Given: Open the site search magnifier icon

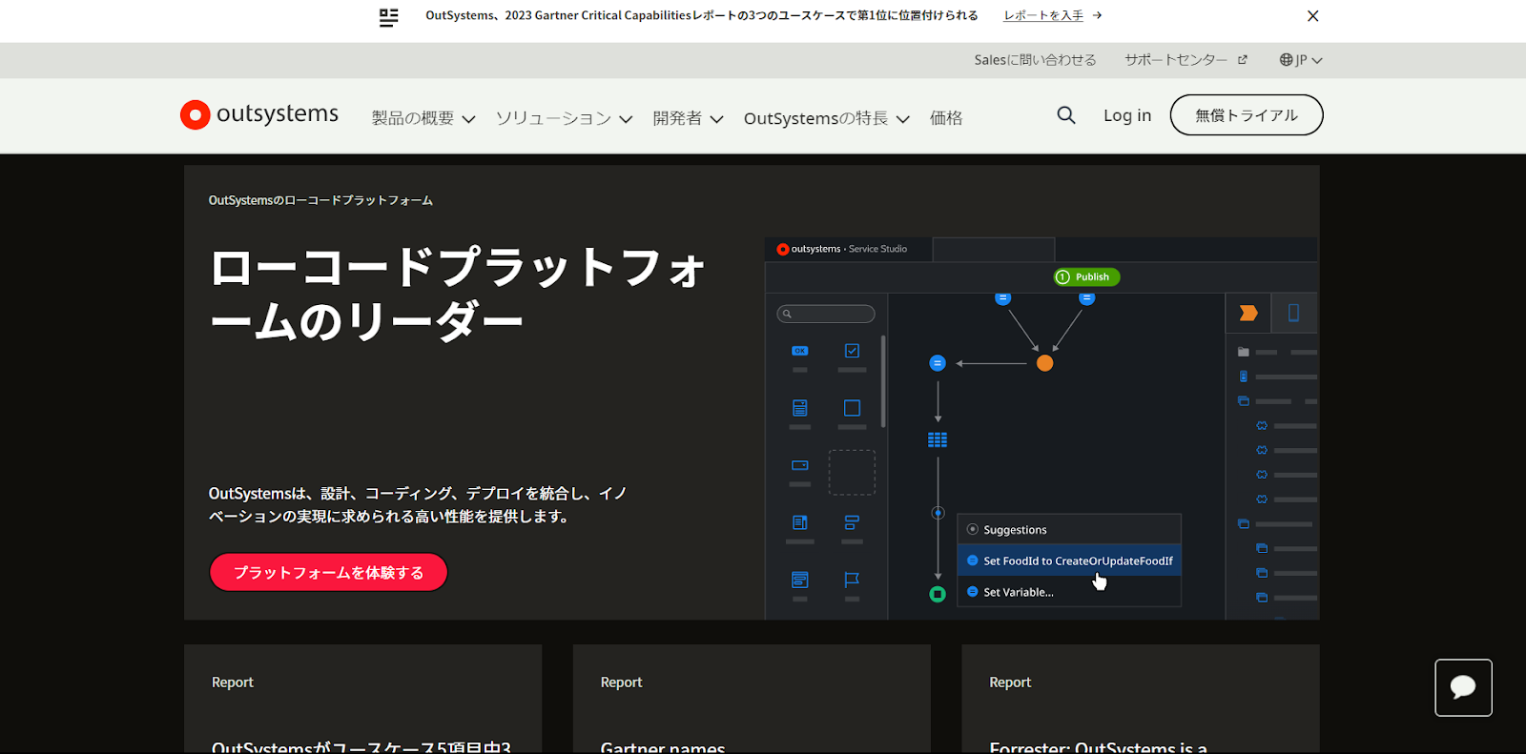Looking at the screenshot, I should (1066, 115).
